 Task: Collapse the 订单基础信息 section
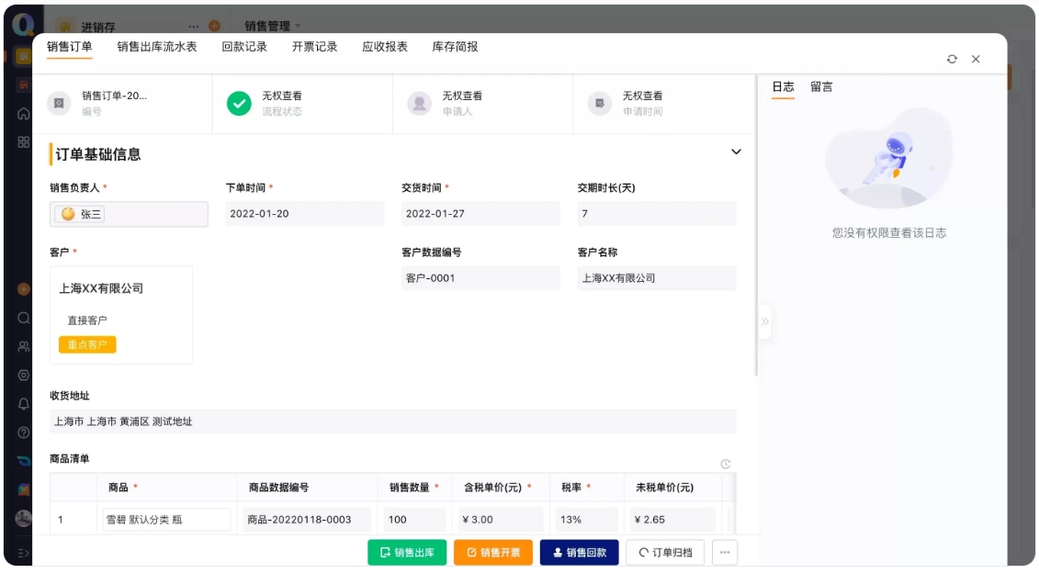(x=735, y=152)
